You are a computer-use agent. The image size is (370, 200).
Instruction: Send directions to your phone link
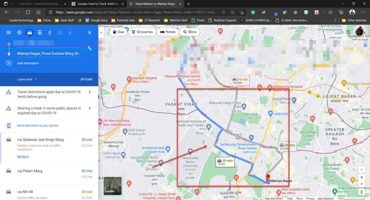click(38, 126)
